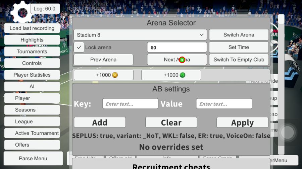This screenshot has width=302, height=169.
Task: Toggle the Lock arena checkbox
Action: [79, 47]
